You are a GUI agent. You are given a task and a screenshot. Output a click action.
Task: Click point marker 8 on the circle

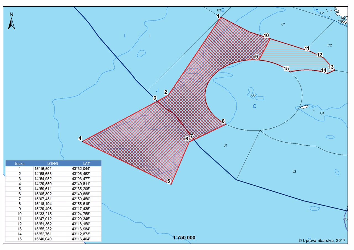pos(223,121)
